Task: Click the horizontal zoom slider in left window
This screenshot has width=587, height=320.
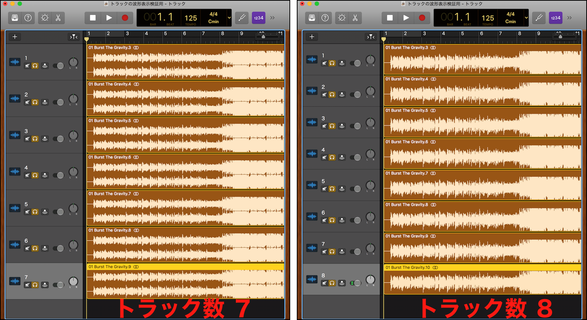Action: (263, 36)
